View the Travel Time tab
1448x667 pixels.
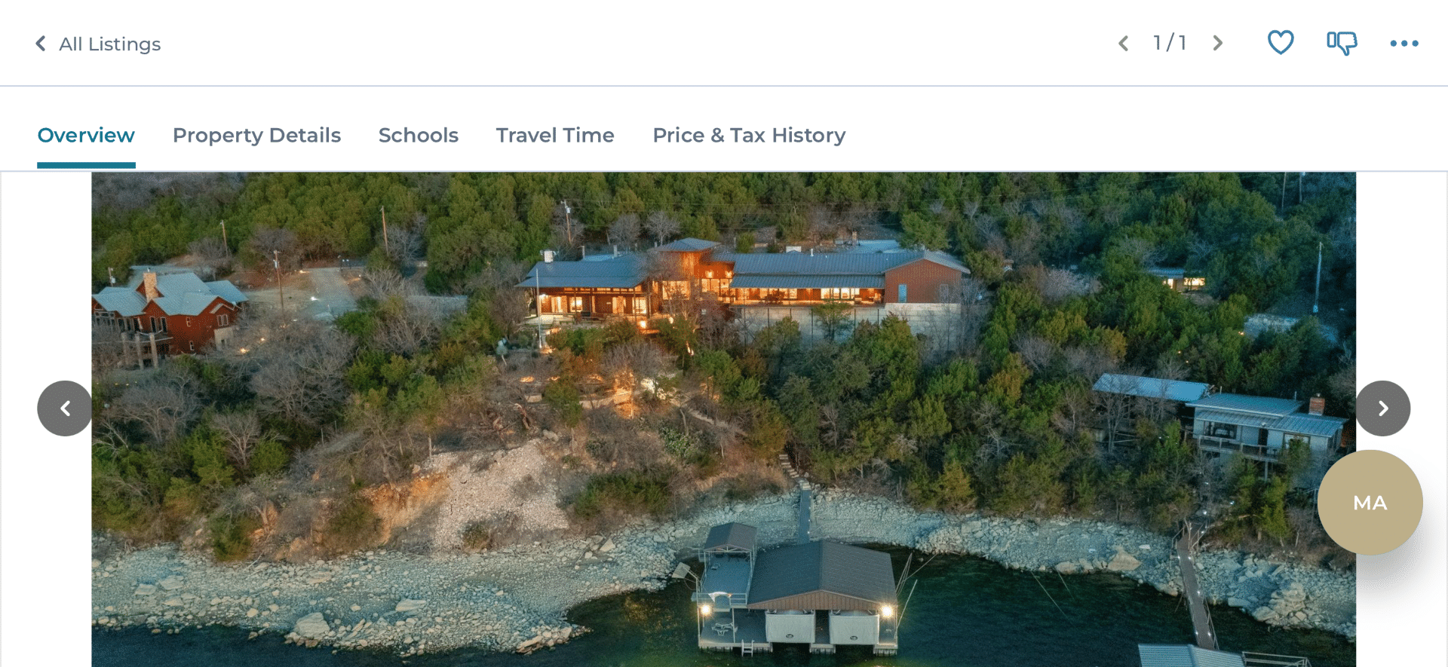tap(555, 135)
